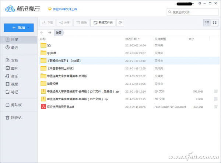
Task: Click the 删除 delete toolbar button
Action: click(x=81, y=22)
